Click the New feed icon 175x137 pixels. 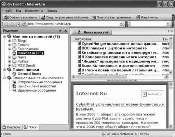coord(138,17)
